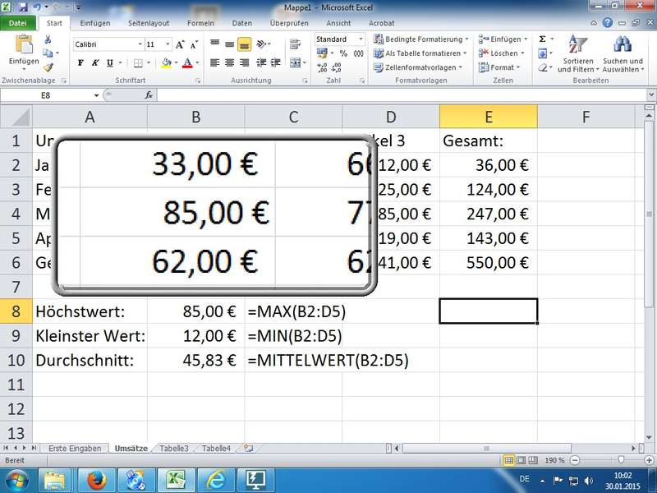
Task: Center text horizontally
Action: click(230, 63)
